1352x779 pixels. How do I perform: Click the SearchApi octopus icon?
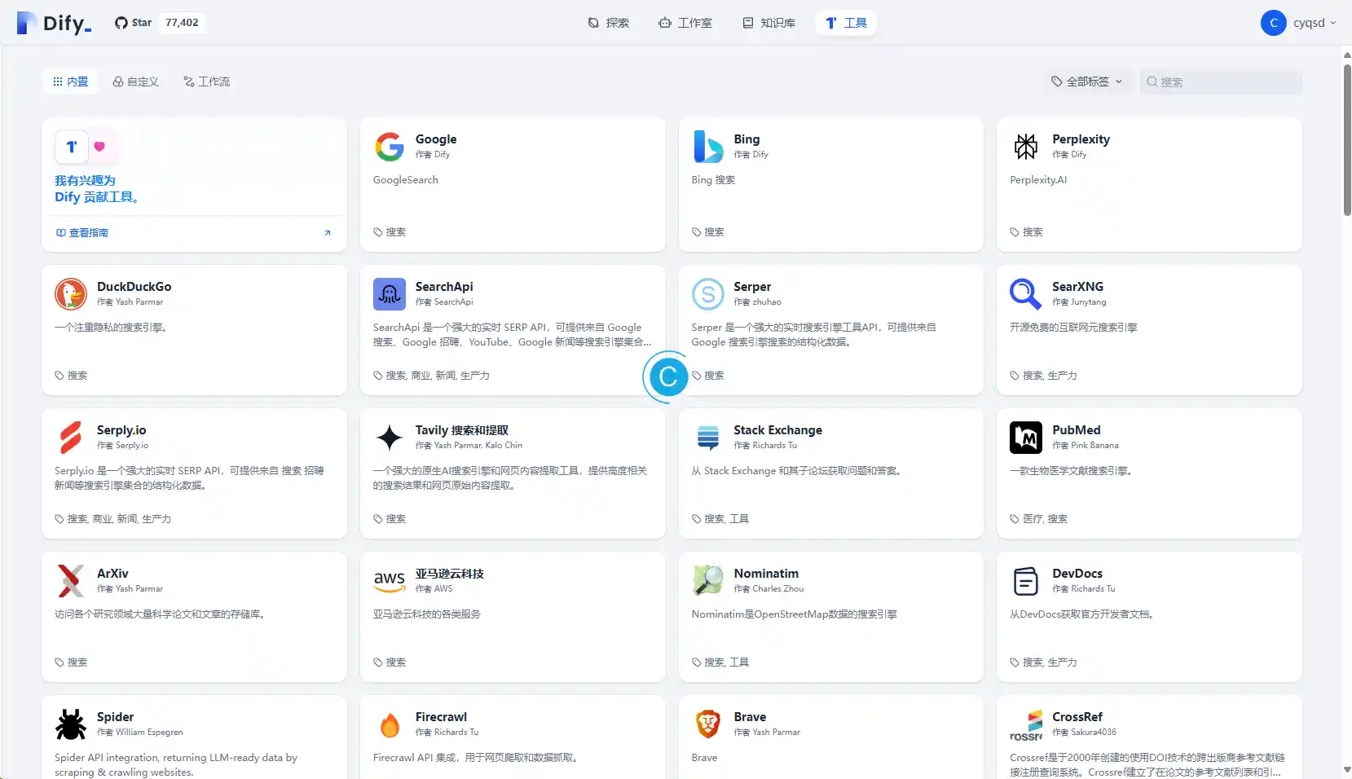tap(390, 294)
